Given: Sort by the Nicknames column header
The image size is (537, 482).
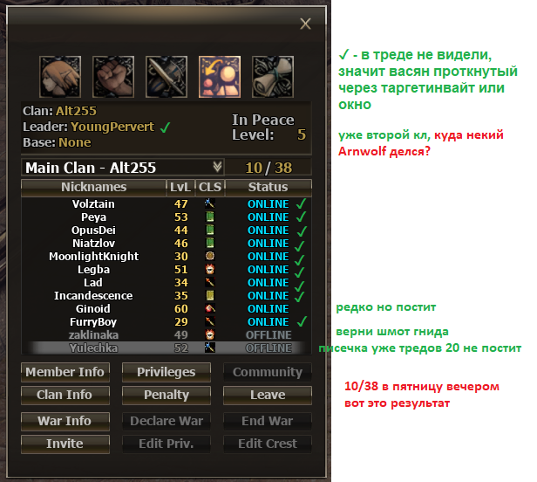Looking at the screenshot, I should [x=94, y=187].
